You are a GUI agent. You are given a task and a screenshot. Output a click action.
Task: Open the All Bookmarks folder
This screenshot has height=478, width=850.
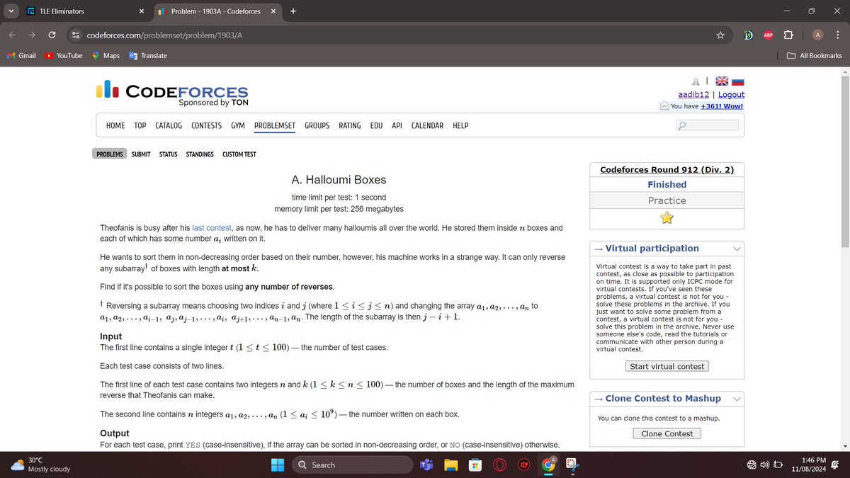[815, 55]
